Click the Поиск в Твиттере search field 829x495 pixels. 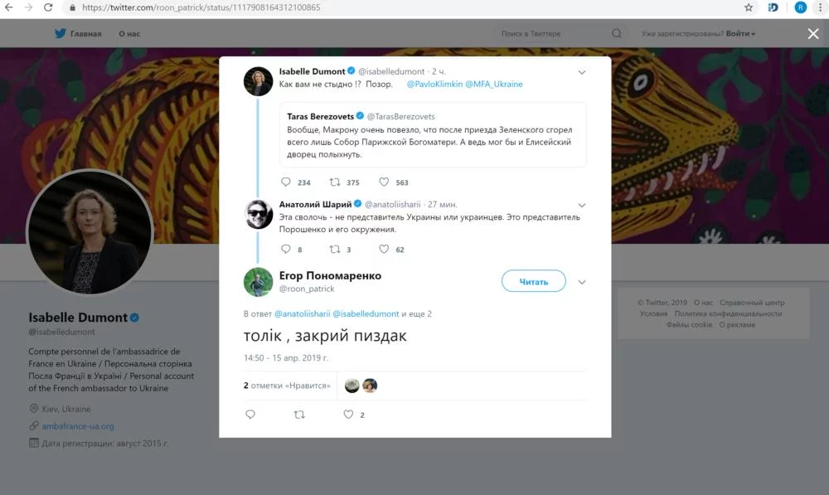click(x=551, y=34)
